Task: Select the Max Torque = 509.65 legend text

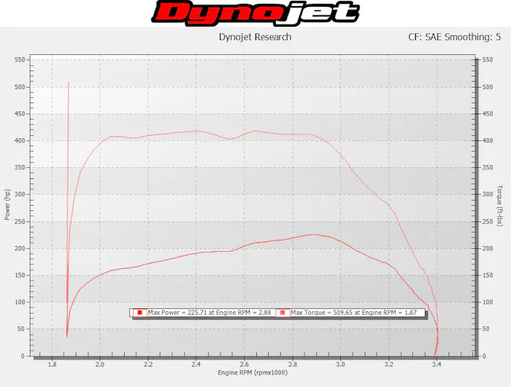Action: tap(355, 313)
